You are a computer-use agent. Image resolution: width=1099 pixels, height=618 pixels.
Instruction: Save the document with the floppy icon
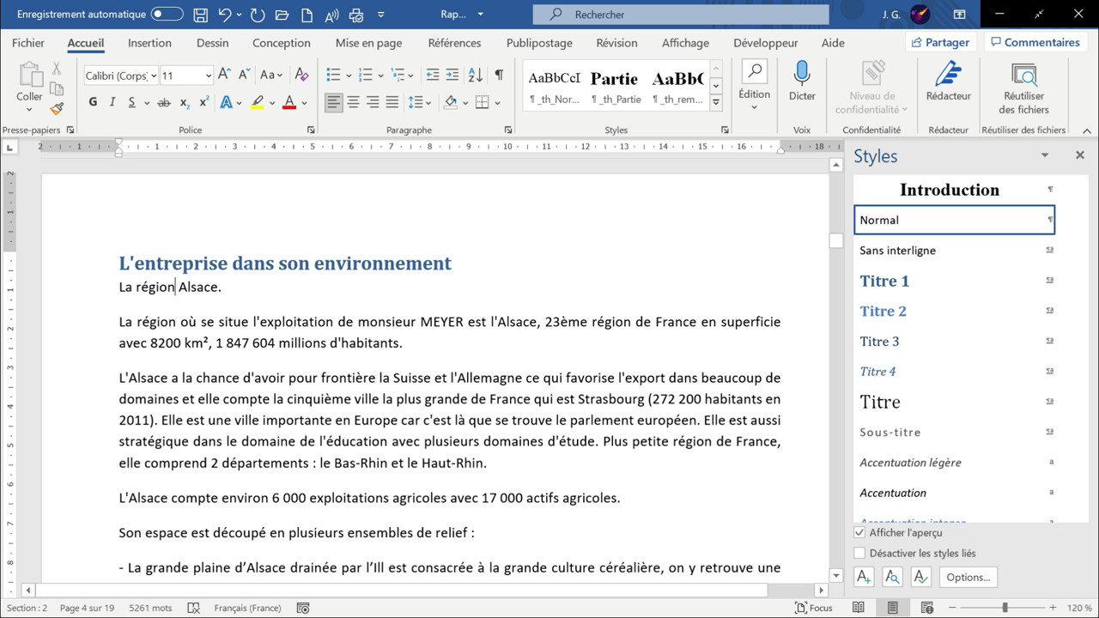point(200,15)
